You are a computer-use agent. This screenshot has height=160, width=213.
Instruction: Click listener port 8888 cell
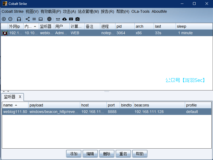pyautogui.click(x=113, y=112)
